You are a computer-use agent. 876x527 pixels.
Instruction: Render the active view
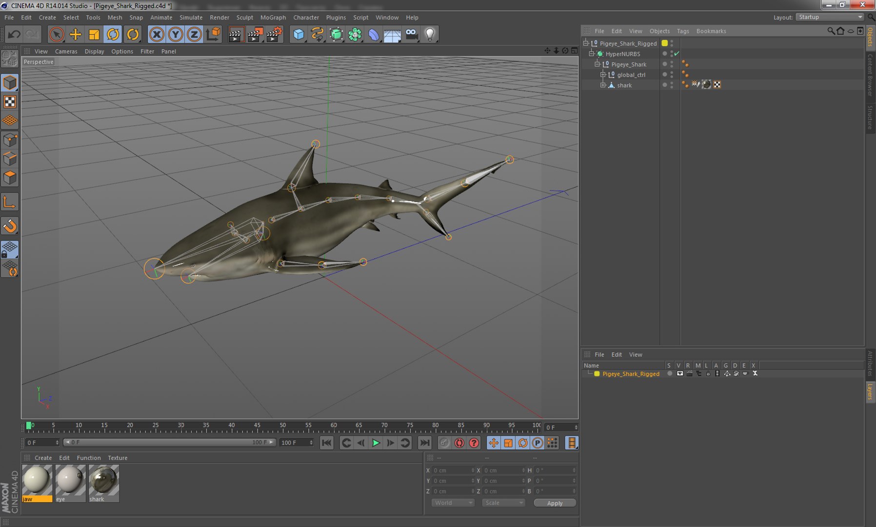coord(236,34)
